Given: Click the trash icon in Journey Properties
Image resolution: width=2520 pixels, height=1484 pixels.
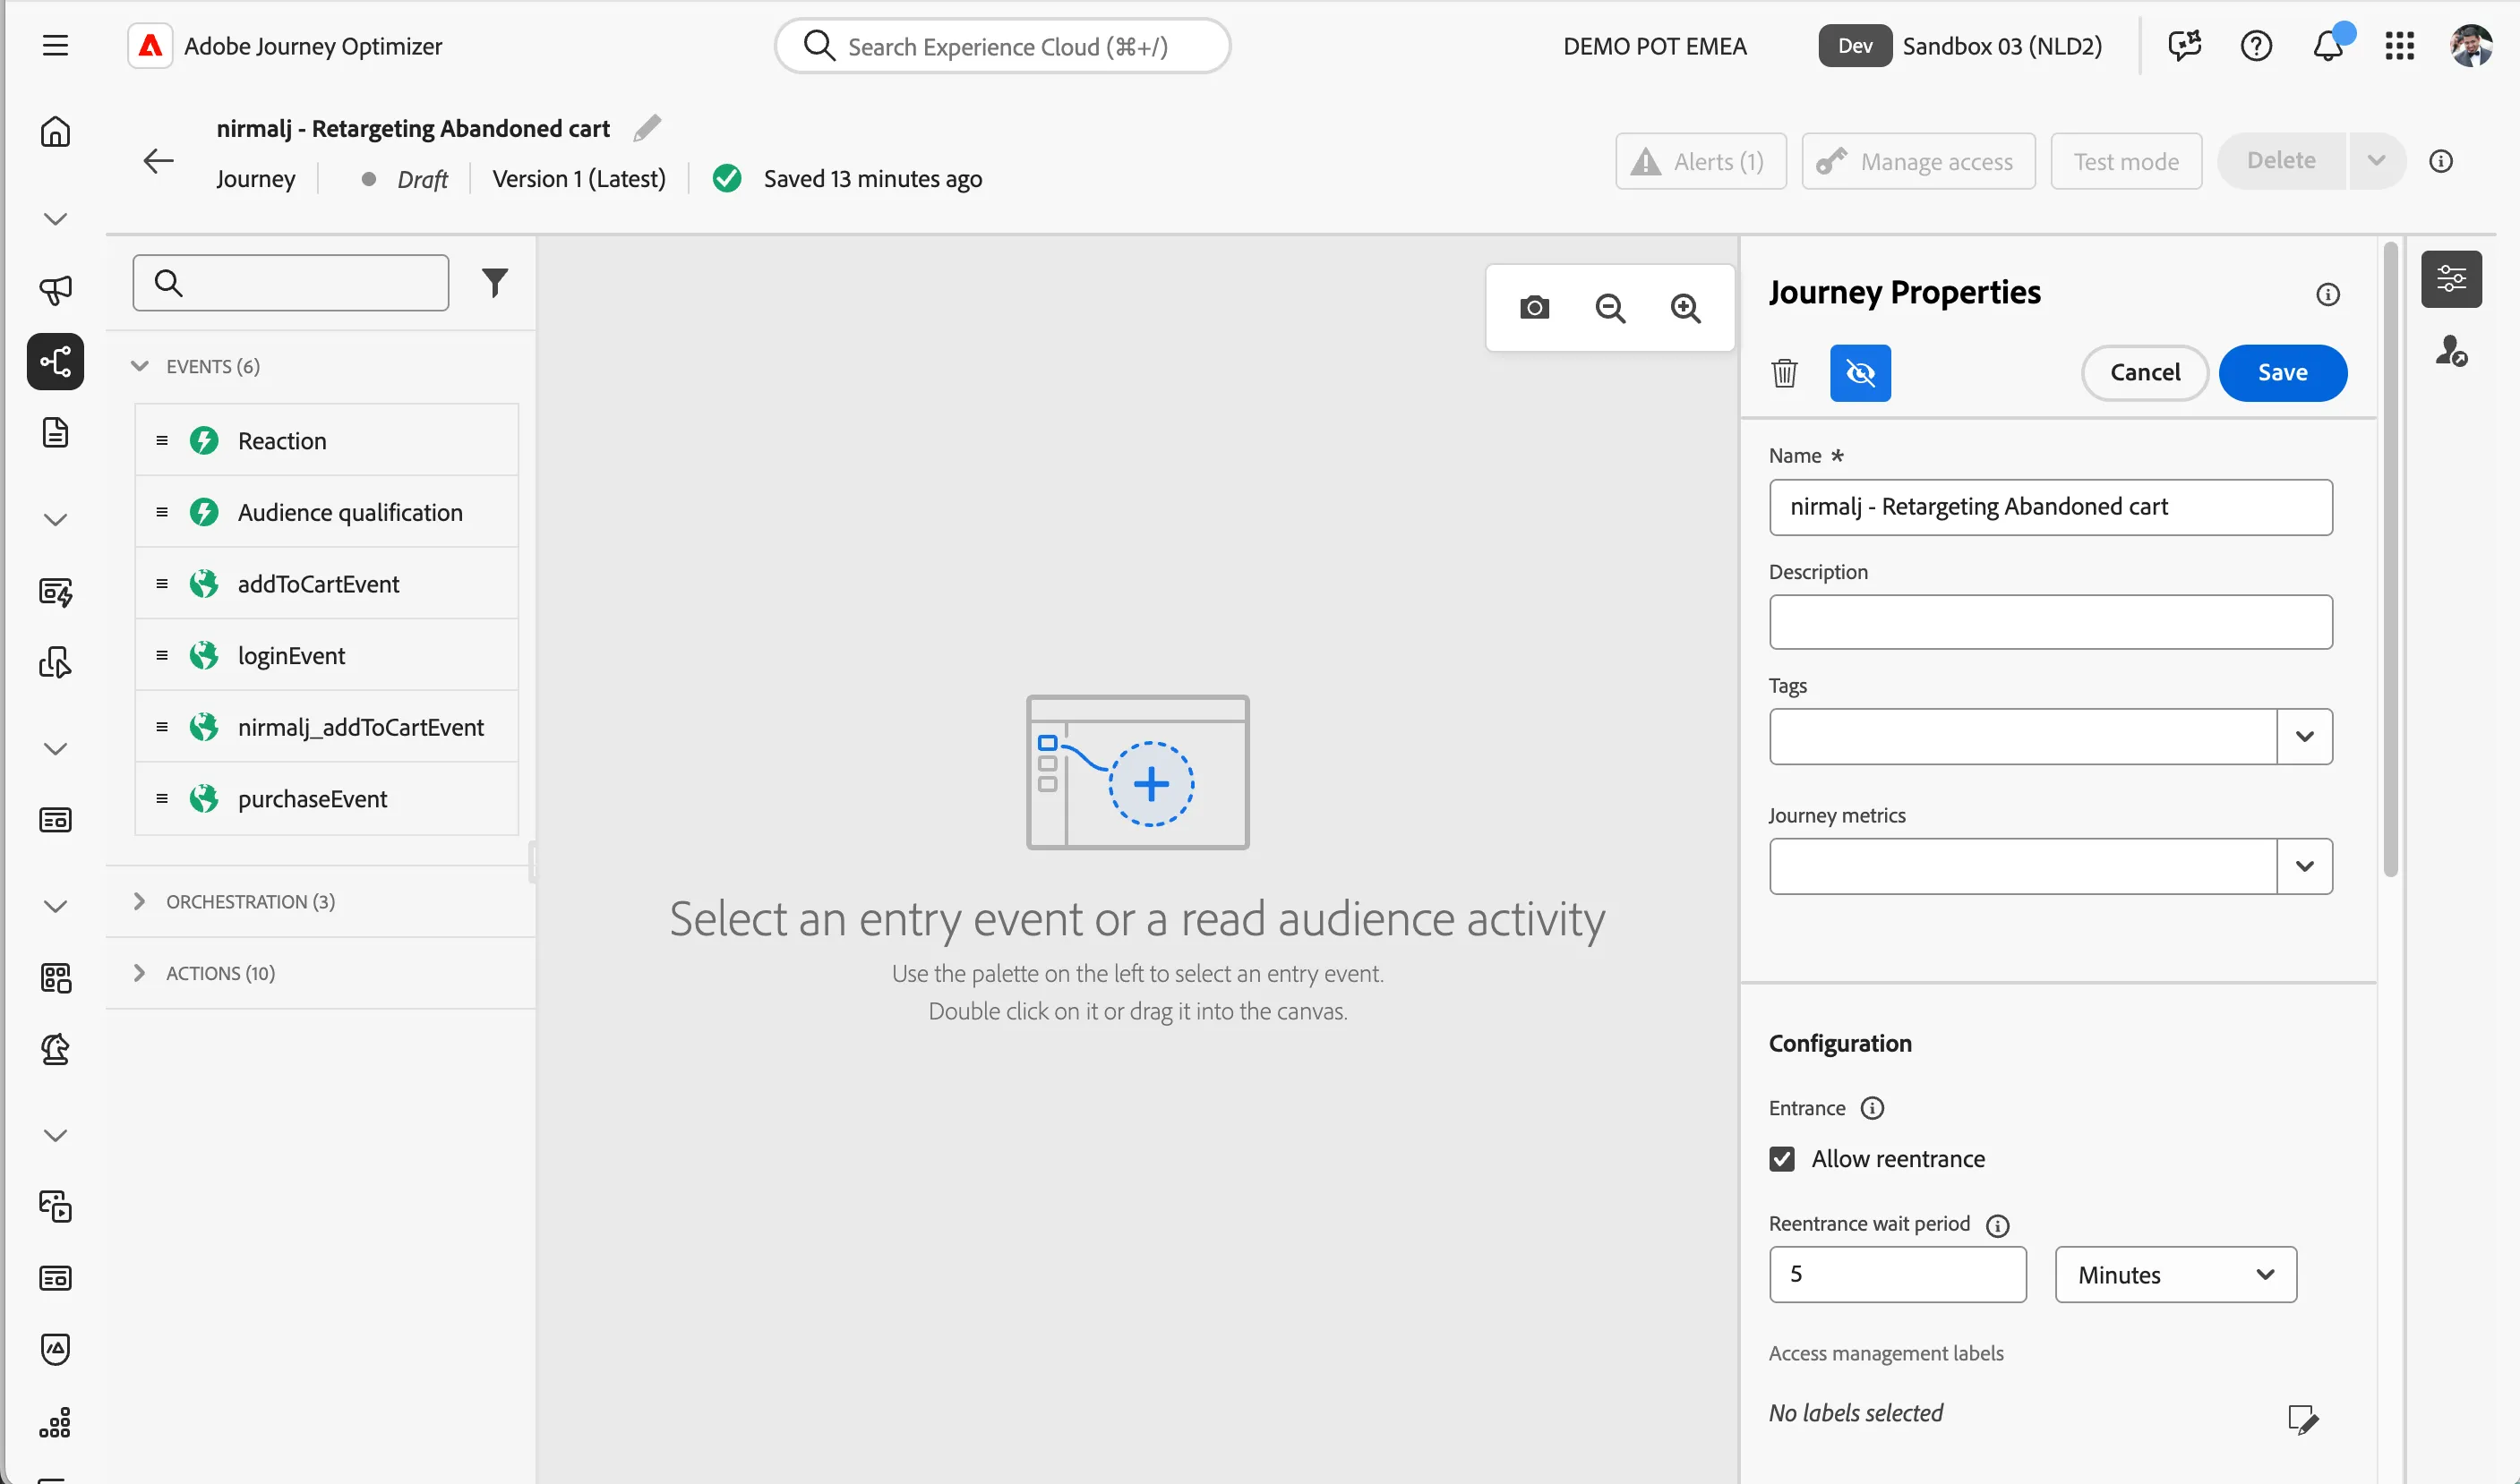Looking at the screenshot, I should click(x=1784, y=373).
